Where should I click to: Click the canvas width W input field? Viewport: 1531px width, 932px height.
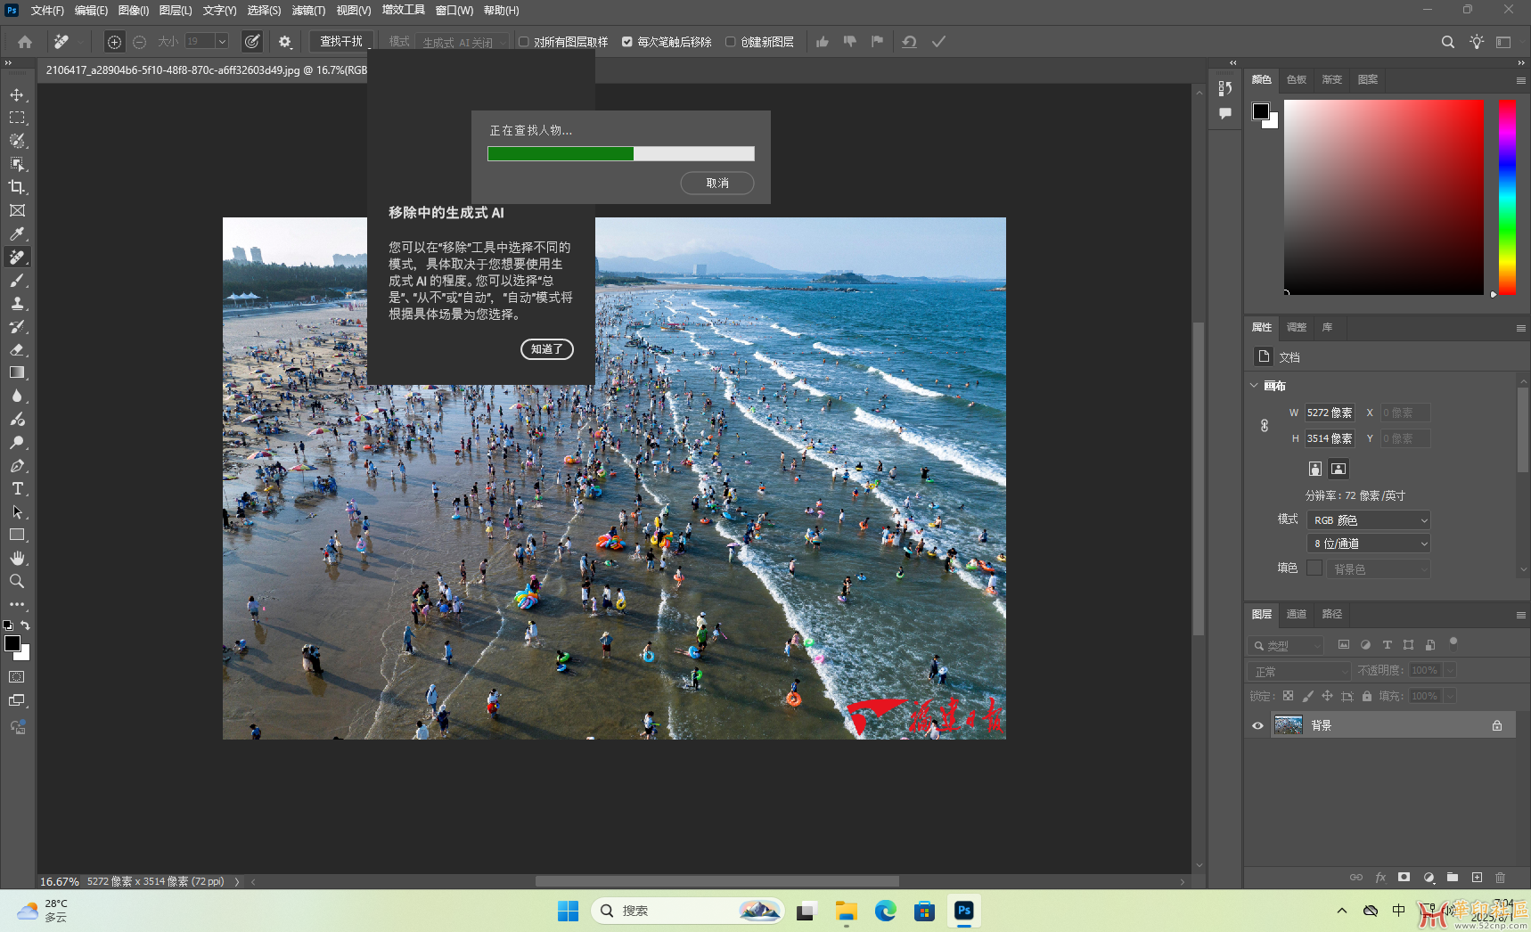[1330, 413]
